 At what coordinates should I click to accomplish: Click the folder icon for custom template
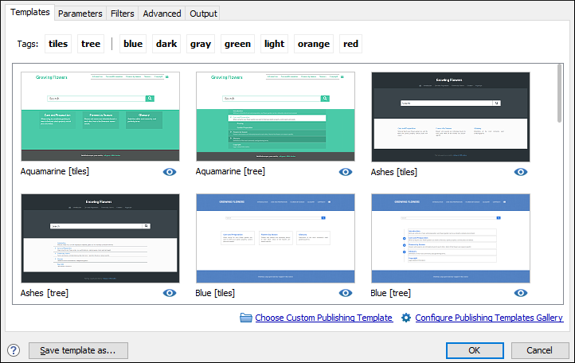pyautogui.click(x=246, y=318)
